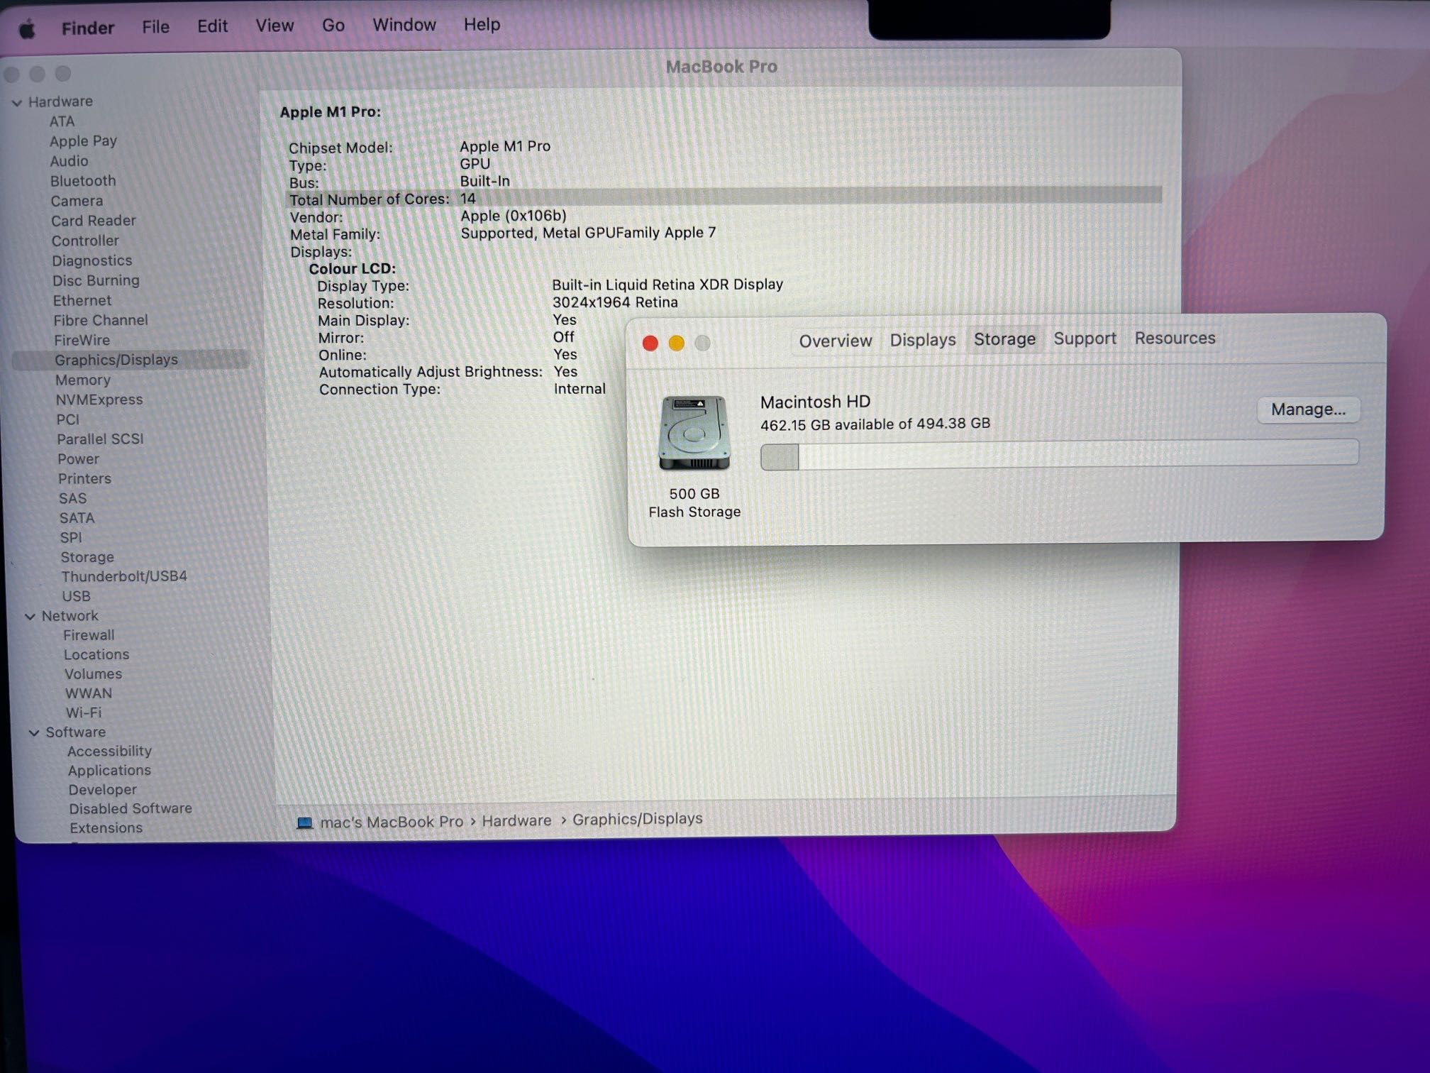This screenshot has height=1073, width=1430.
Task: Select Parallel SCSI in the sidebar
Action: [100, 439]
